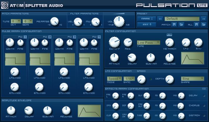Click the PW 4 waveform display

89,59
